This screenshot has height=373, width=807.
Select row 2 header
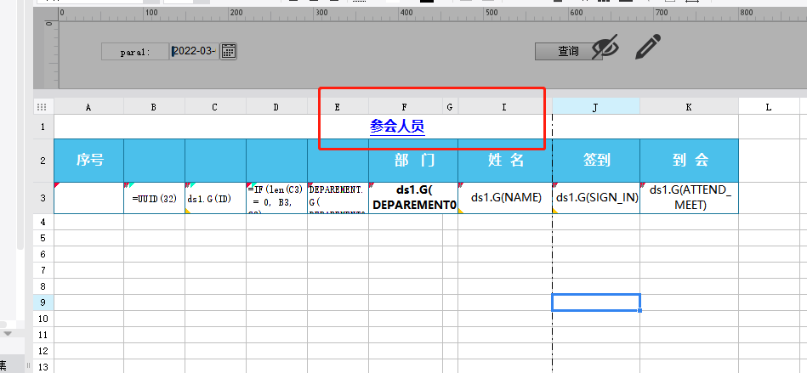coord(43,161)
